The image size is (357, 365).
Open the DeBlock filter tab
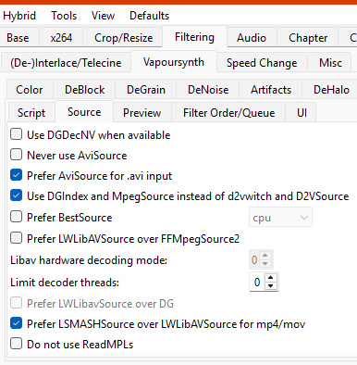(84, 90)
